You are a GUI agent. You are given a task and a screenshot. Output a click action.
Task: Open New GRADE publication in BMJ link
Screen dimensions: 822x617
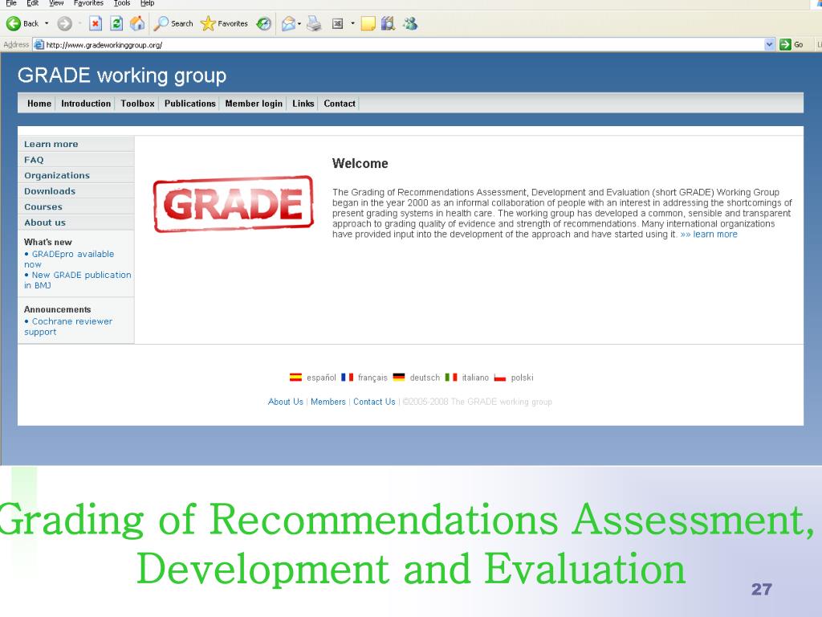[78, 280]
